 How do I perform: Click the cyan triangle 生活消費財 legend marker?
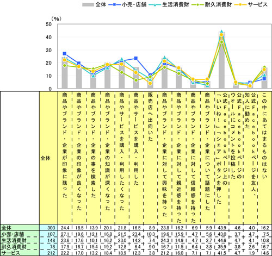[x=155, y=5]
